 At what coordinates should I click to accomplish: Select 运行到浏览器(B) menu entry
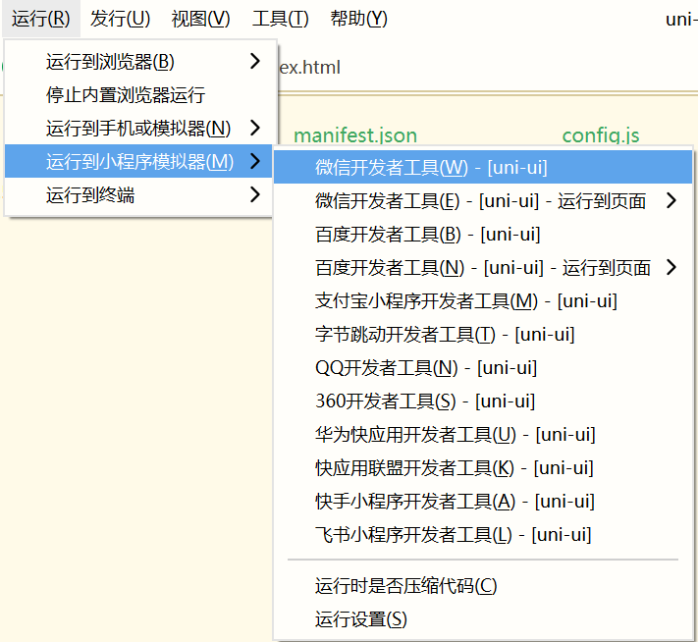click(138, 62)
